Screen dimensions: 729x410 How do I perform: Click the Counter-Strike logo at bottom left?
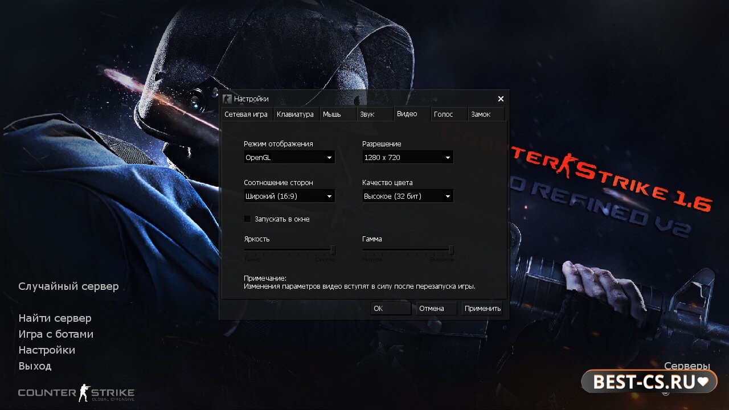tap(76, 393)
